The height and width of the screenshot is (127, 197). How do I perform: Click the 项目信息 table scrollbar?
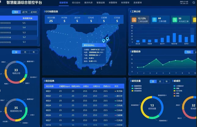[124, 97]
